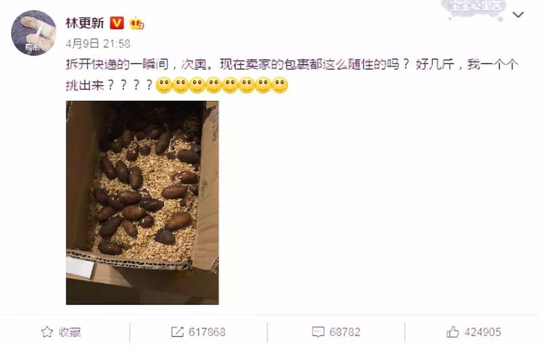Click the first smiley emoji in the post
The height and width of the screenshot is (347, 542).
(x=164, y=85)
